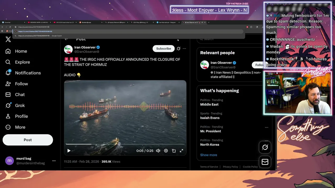Viewport: 335px width, 188px height.
Task: Switch to Omnichat browser tab
Action: pyautogui.click(x=13, y=22)
